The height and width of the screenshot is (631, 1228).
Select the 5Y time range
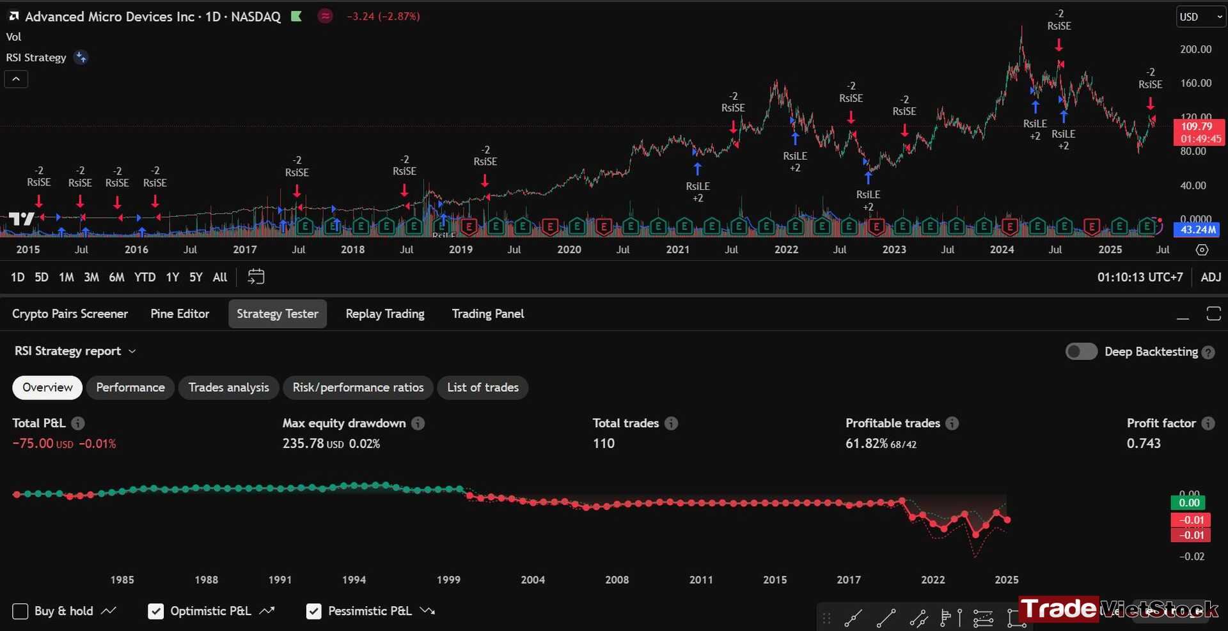(x=196, y=277)
